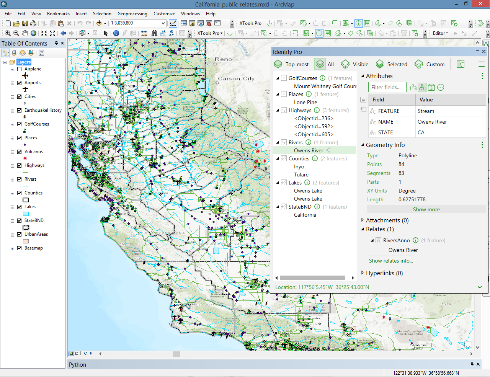
Task: Switch Identify Pro to Top-most mode
Action: click(291, 64)
